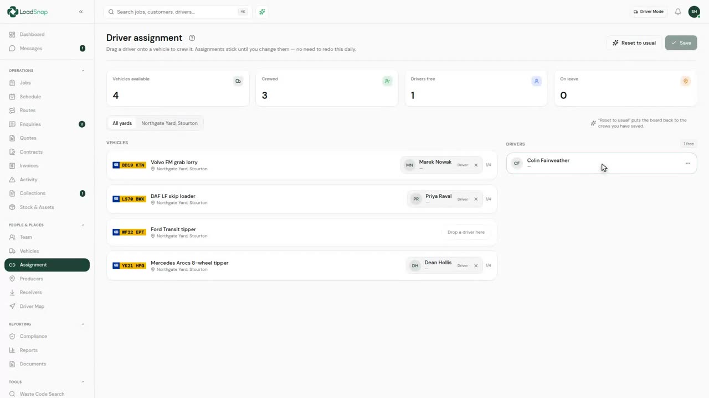Click the Vehicles available truck icon
This screenshot has height=398, width=709.
pos(238,81)
